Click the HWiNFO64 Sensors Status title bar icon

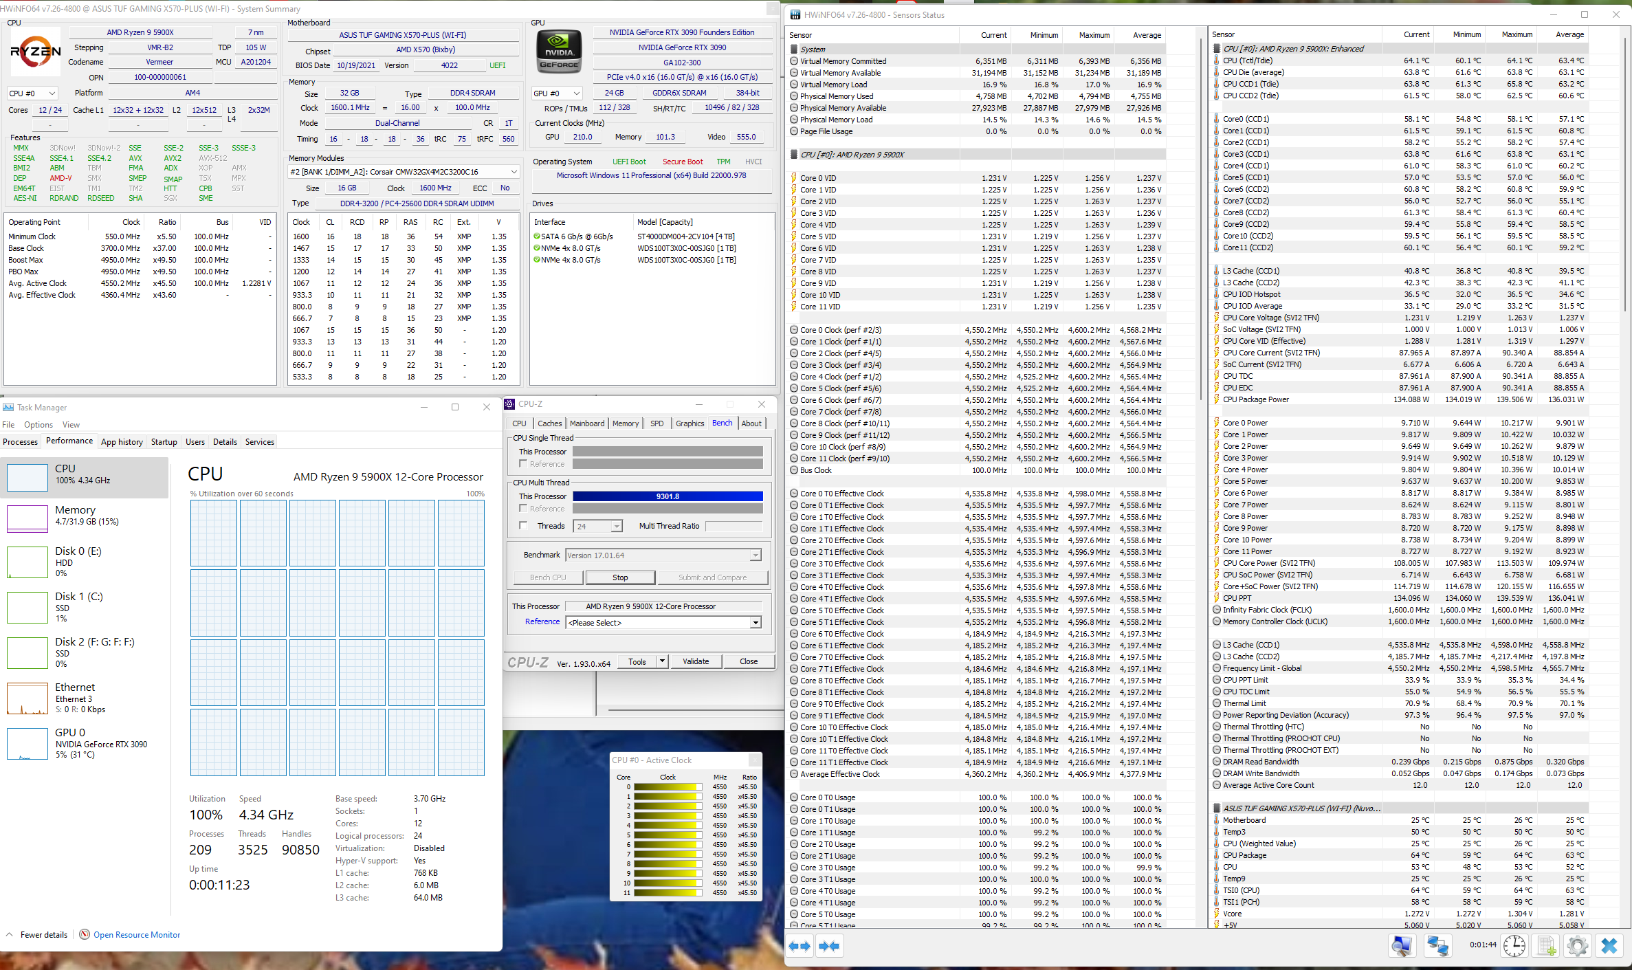click(x=795, y=14)
